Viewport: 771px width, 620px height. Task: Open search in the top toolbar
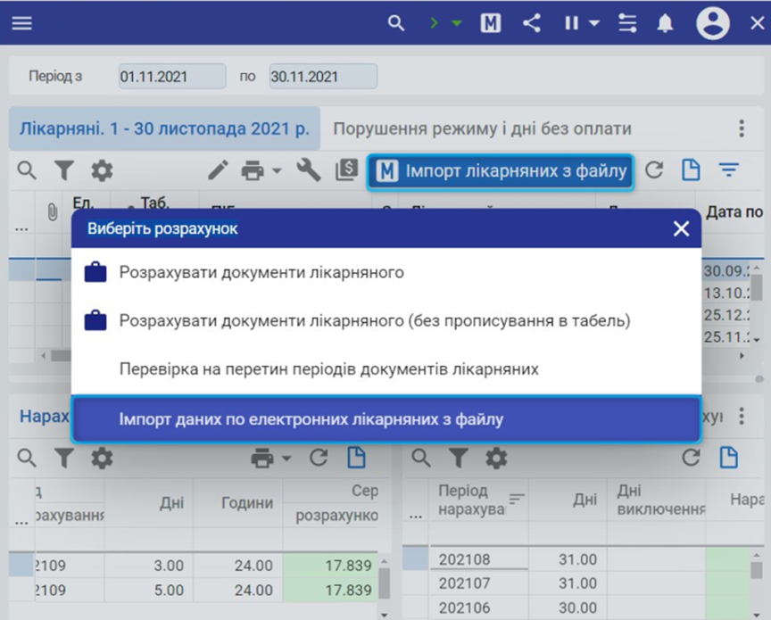396,23
